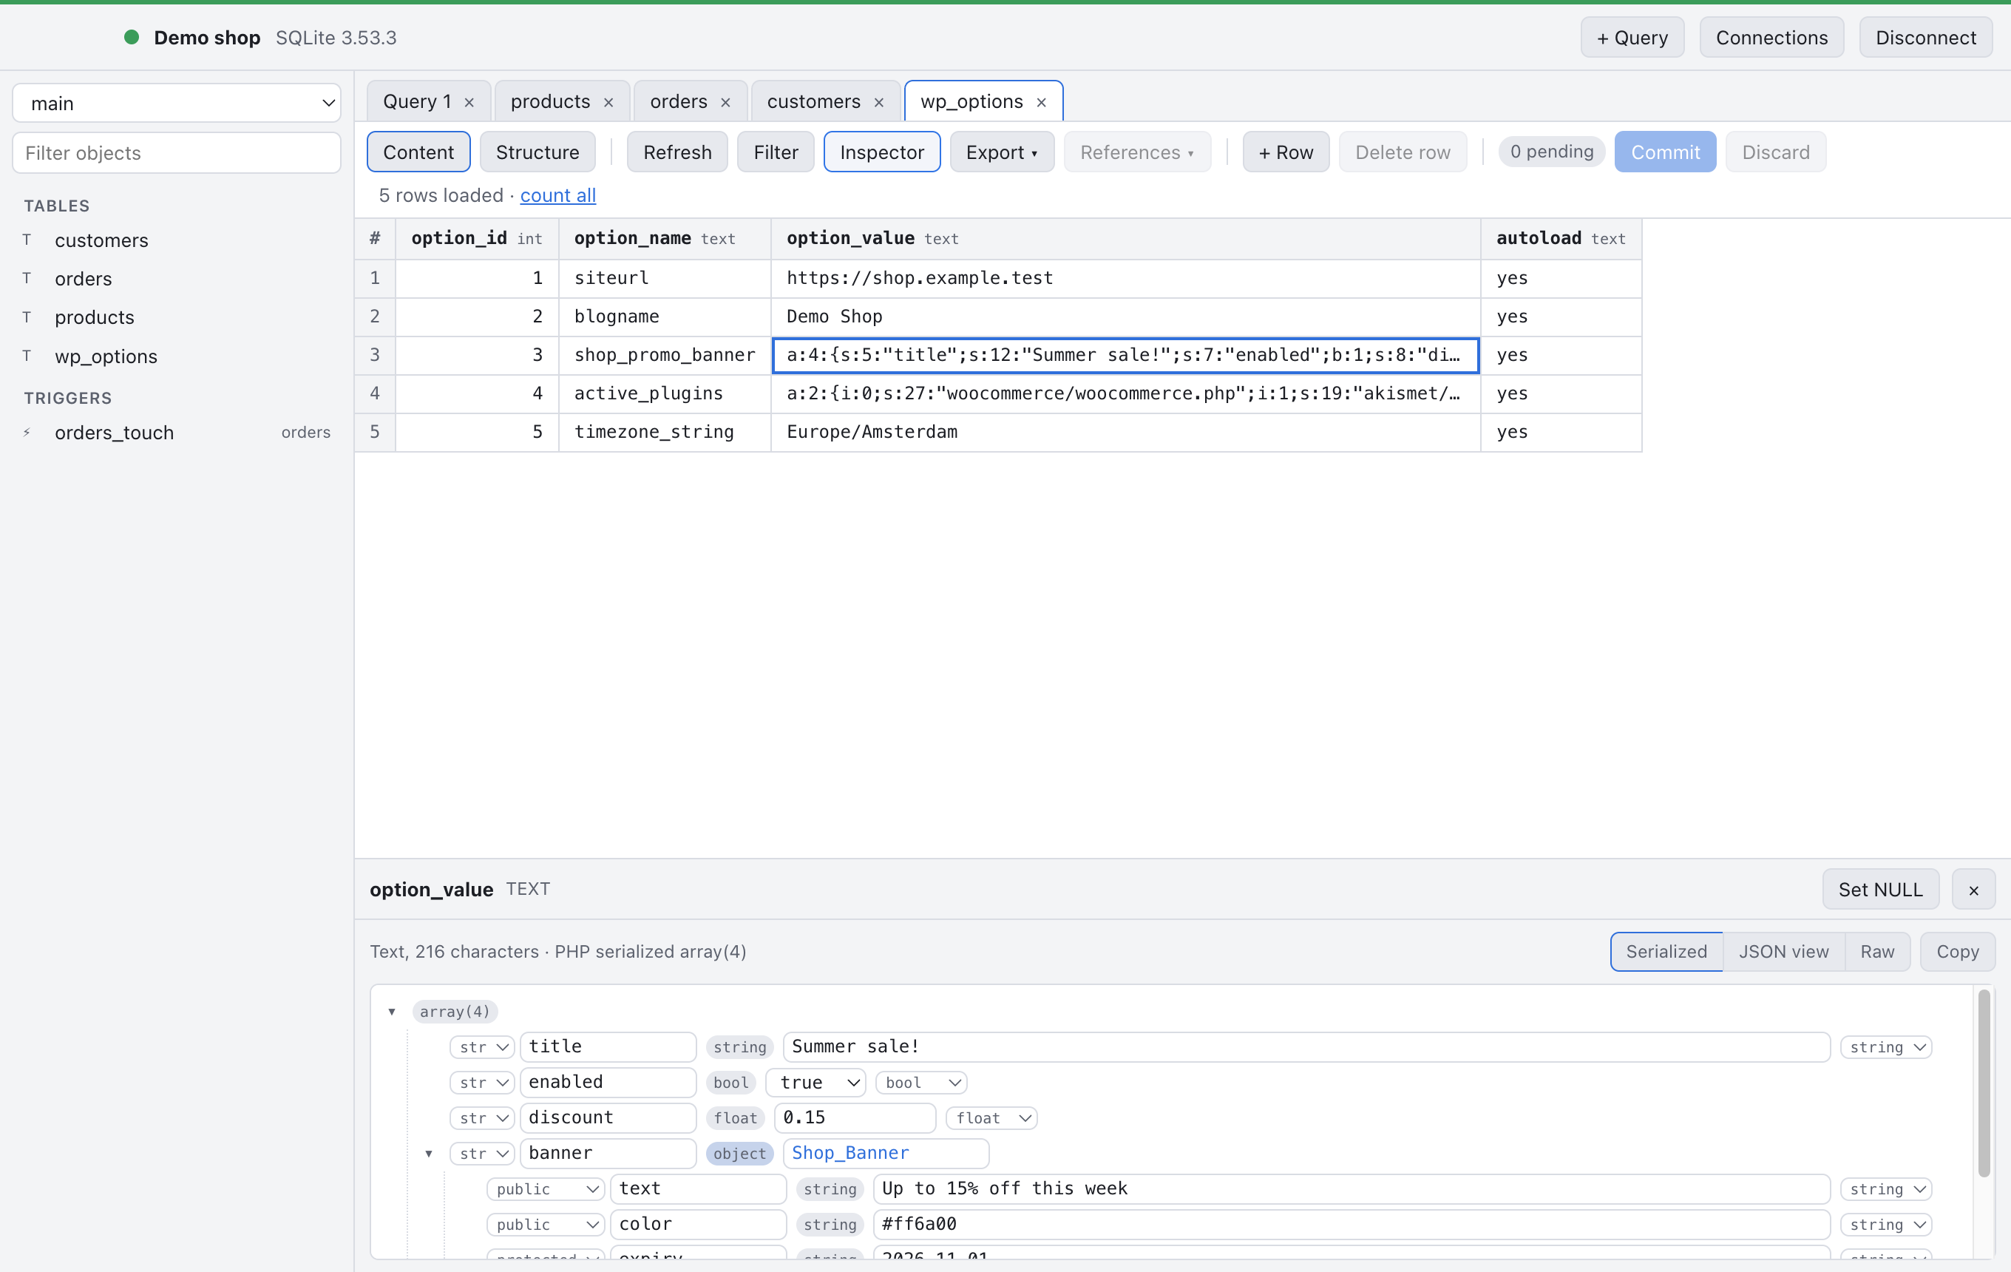
Task: Show the Structure view
Action: tap(537, 152)
